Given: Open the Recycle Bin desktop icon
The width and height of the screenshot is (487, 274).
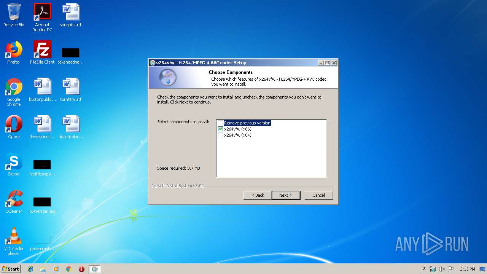Looking at the screenshot, I should [x=14, y=15].
